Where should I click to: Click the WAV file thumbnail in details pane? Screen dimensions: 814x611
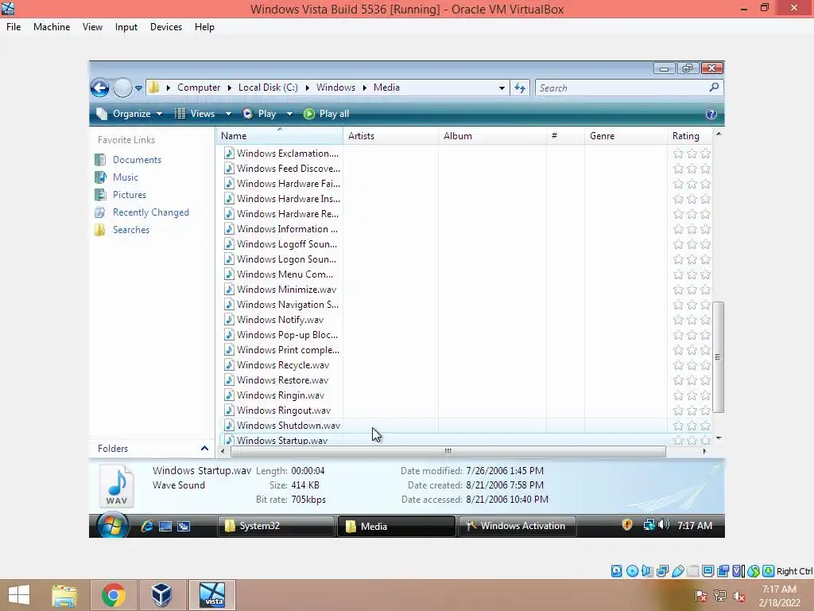coord(118,486)
